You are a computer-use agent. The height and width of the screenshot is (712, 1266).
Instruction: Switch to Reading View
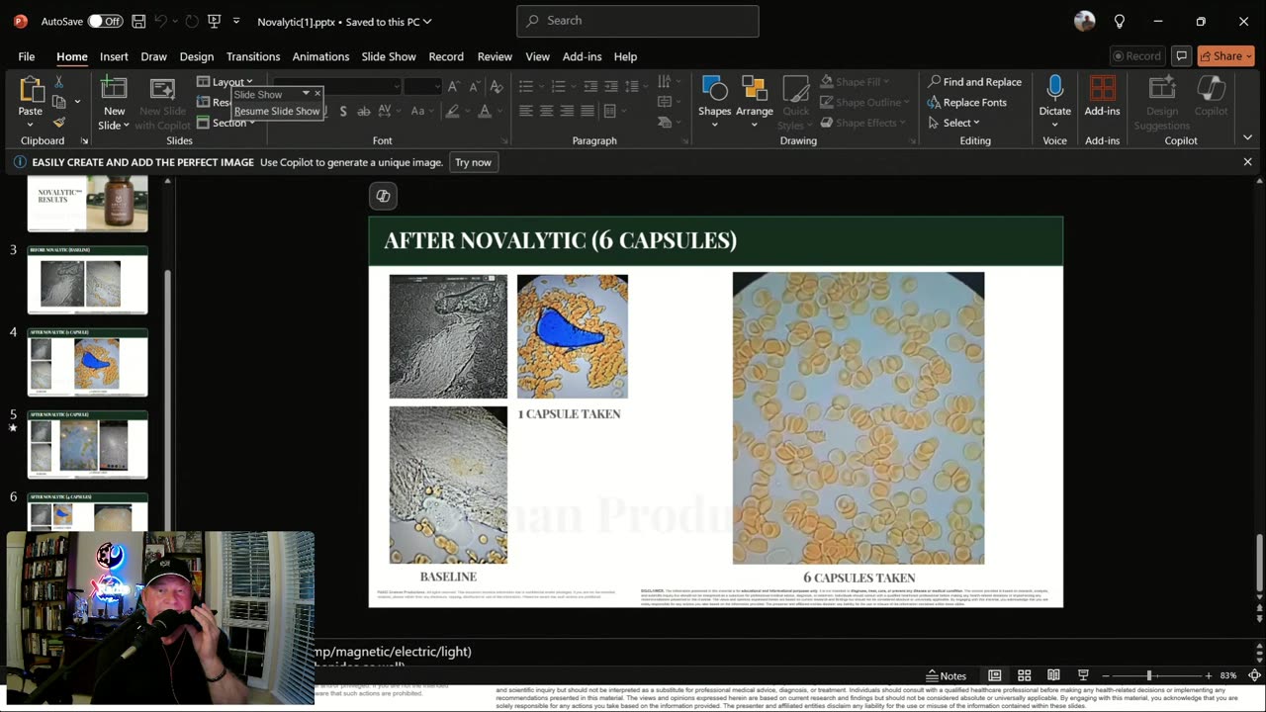[1053, 675]
